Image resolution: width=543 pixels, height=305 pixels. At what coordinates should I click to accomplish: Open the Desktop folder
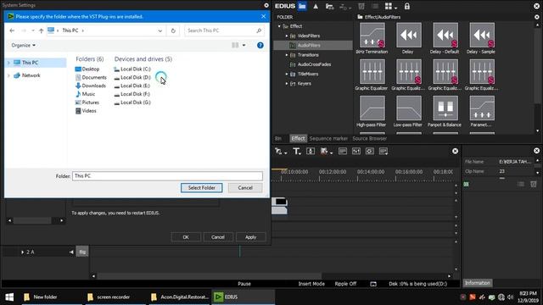tap(87, 69)
